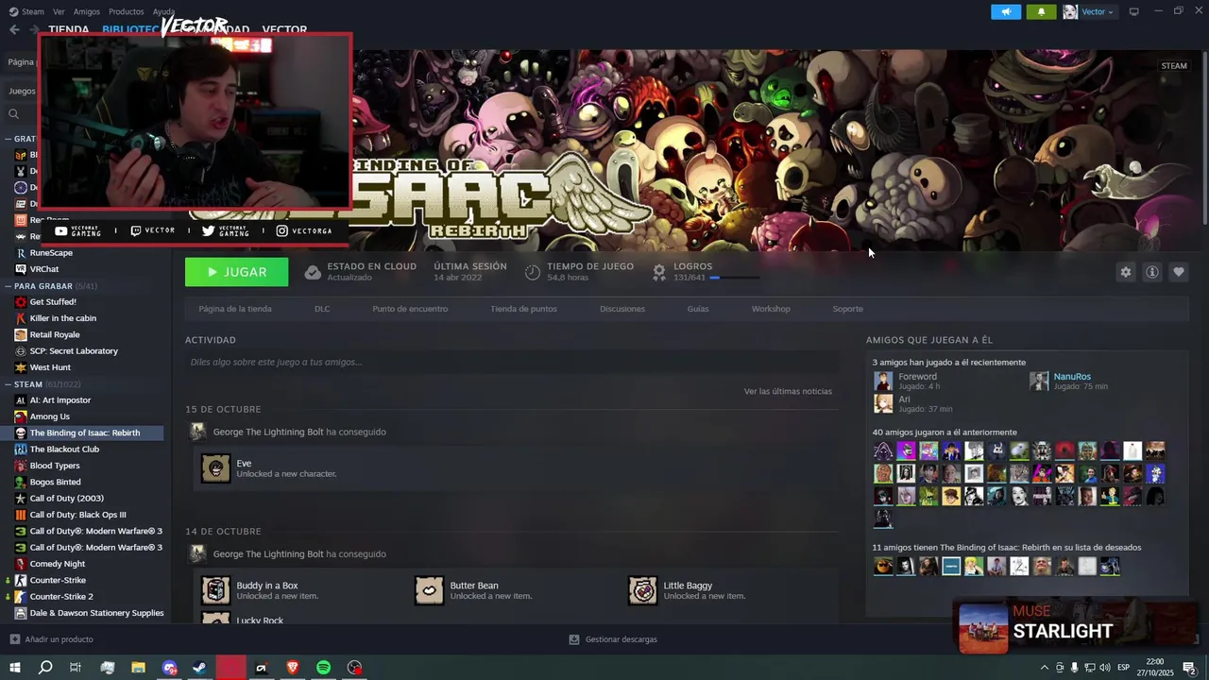Open Brave browser from the taskbar
Screen dimensions: 1209x680
pyautogui.click(x=293, y=668)
